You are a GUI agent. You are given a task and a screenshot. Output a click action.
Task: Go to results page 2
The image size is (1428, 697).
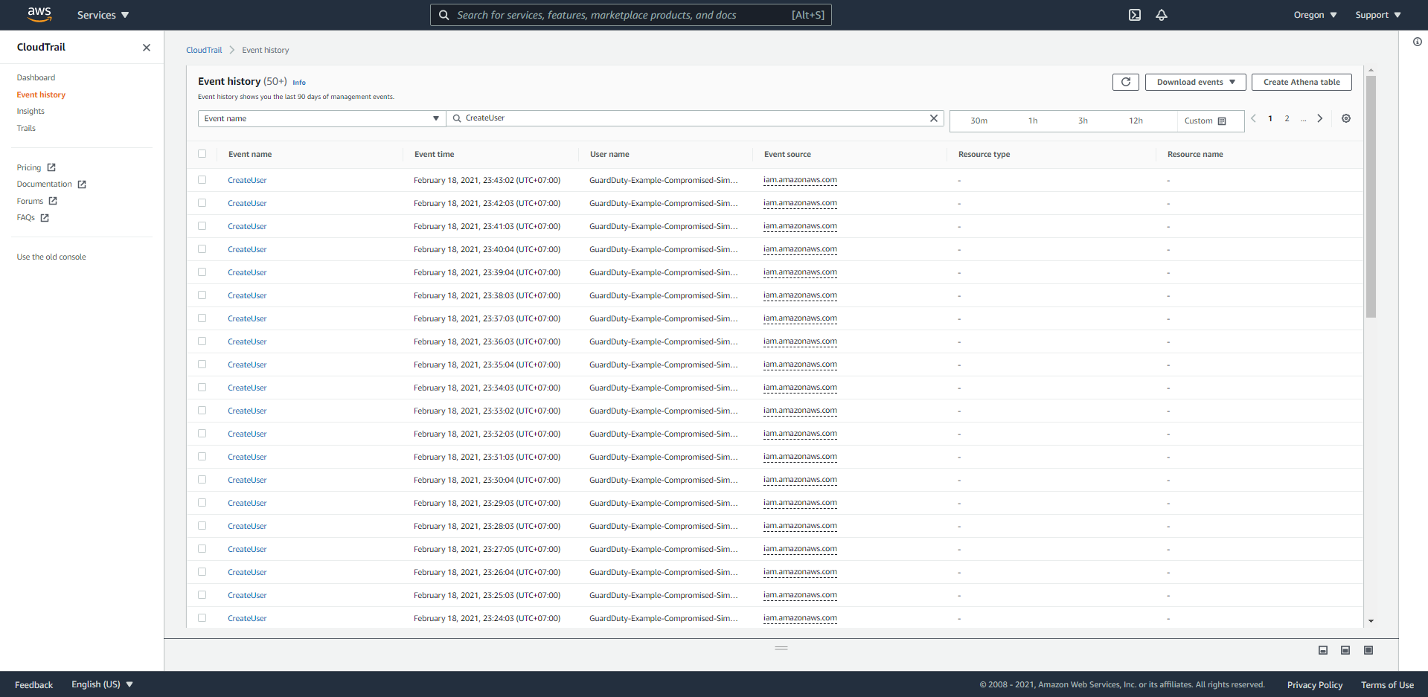pyautogui.click(x=1287, y=118)
